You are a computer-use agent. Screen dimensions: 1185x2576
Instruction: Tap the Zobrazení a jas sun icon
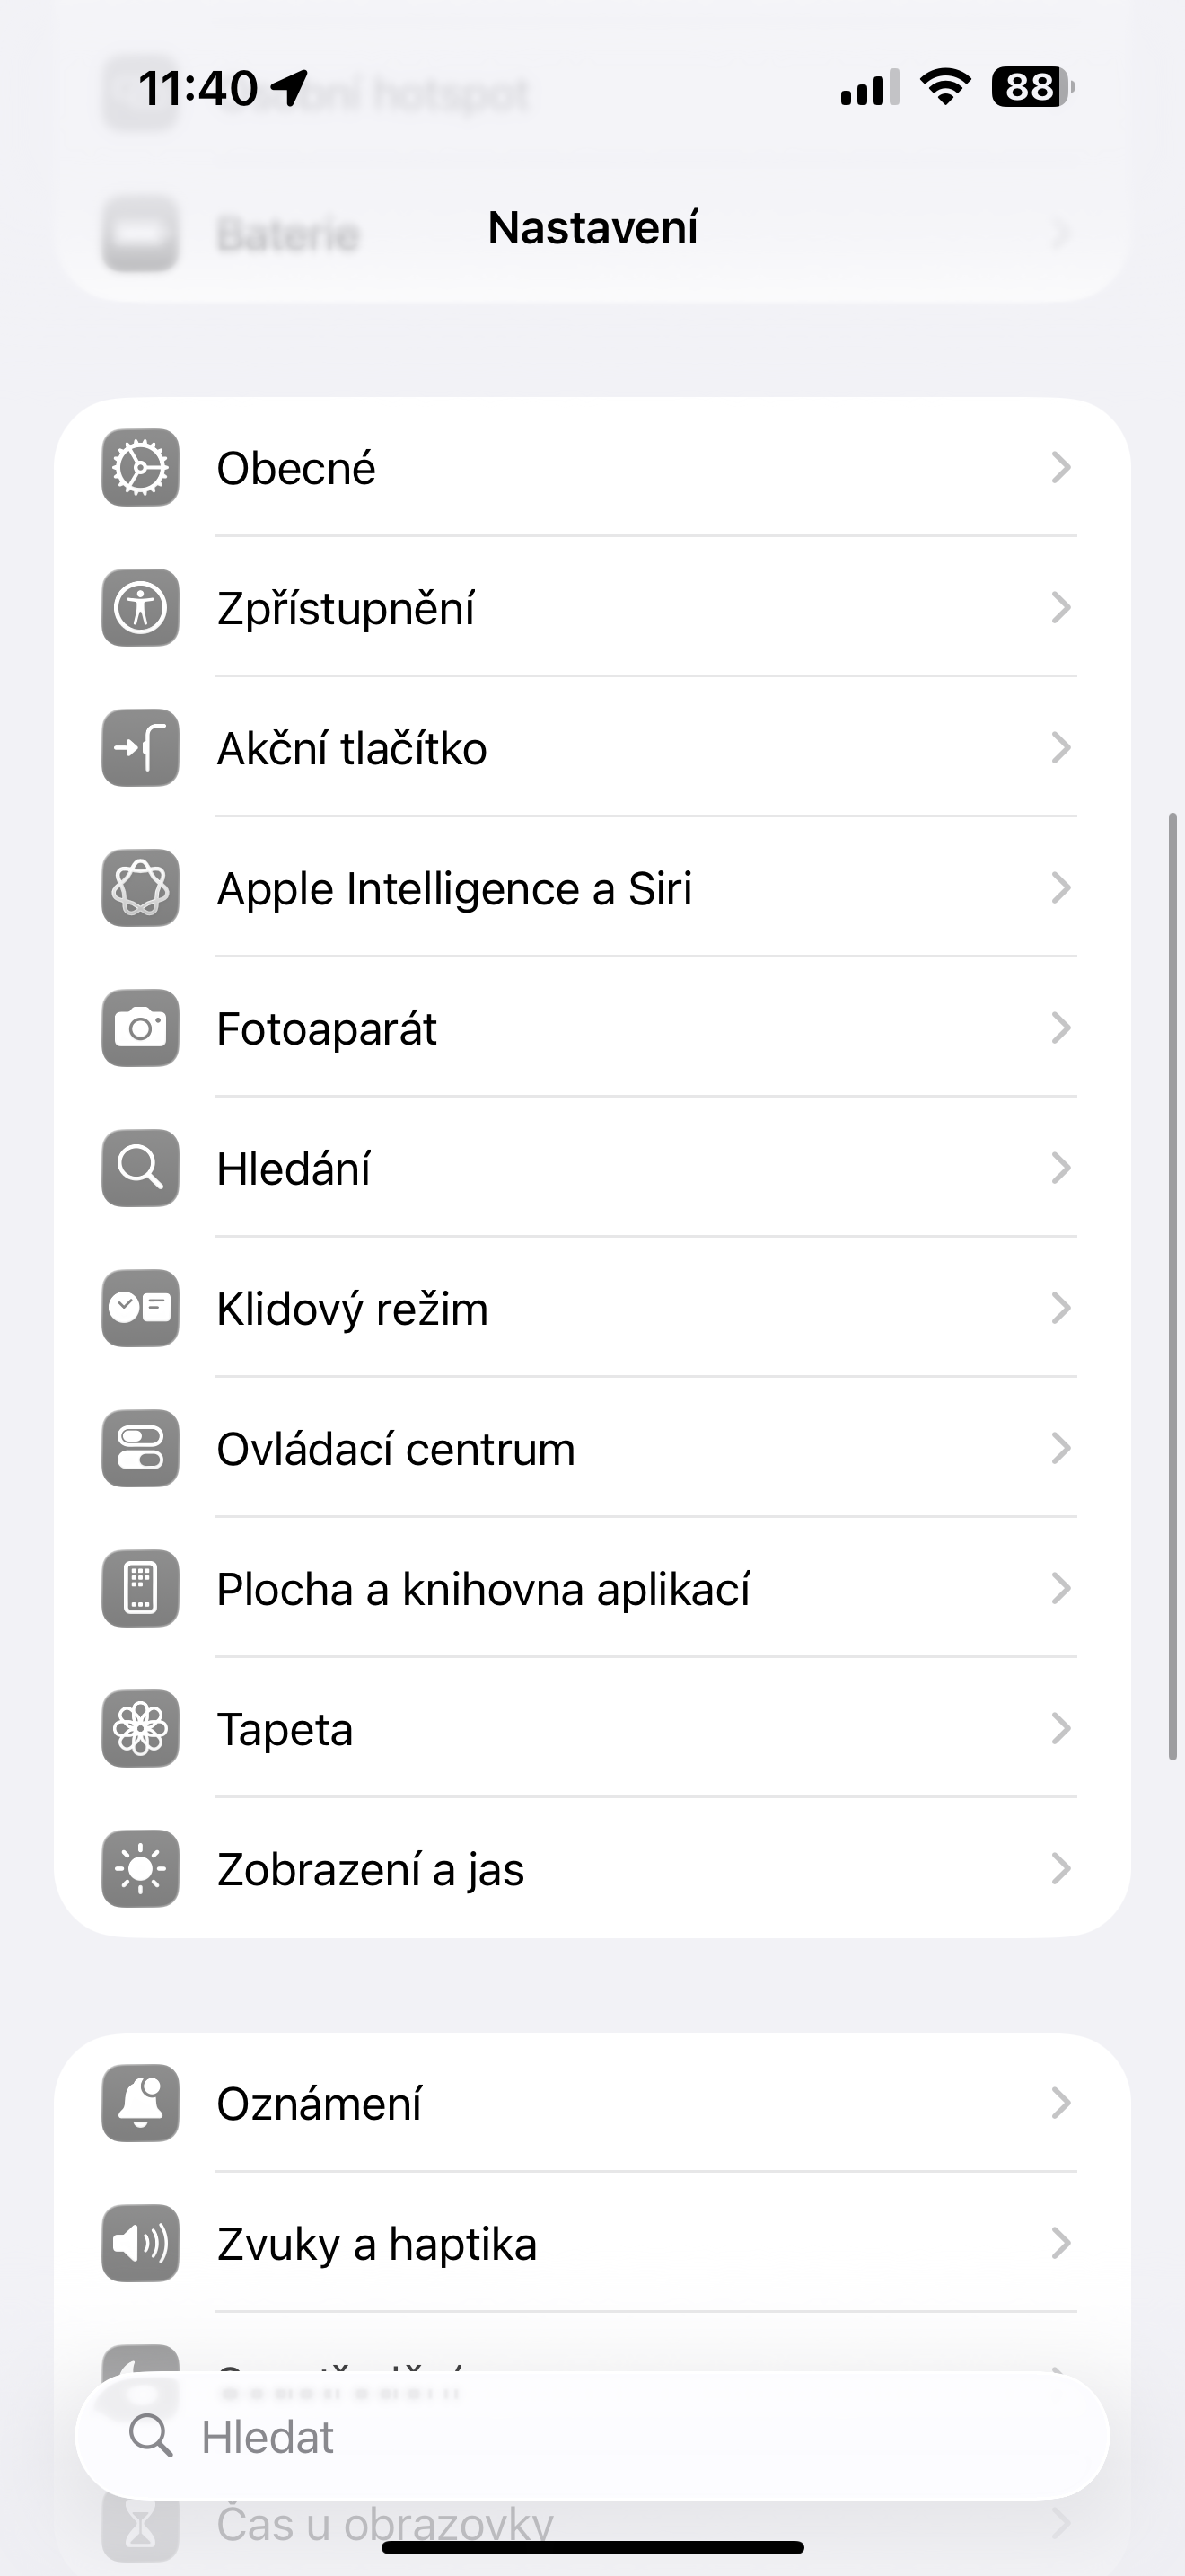pos(141,1868)
